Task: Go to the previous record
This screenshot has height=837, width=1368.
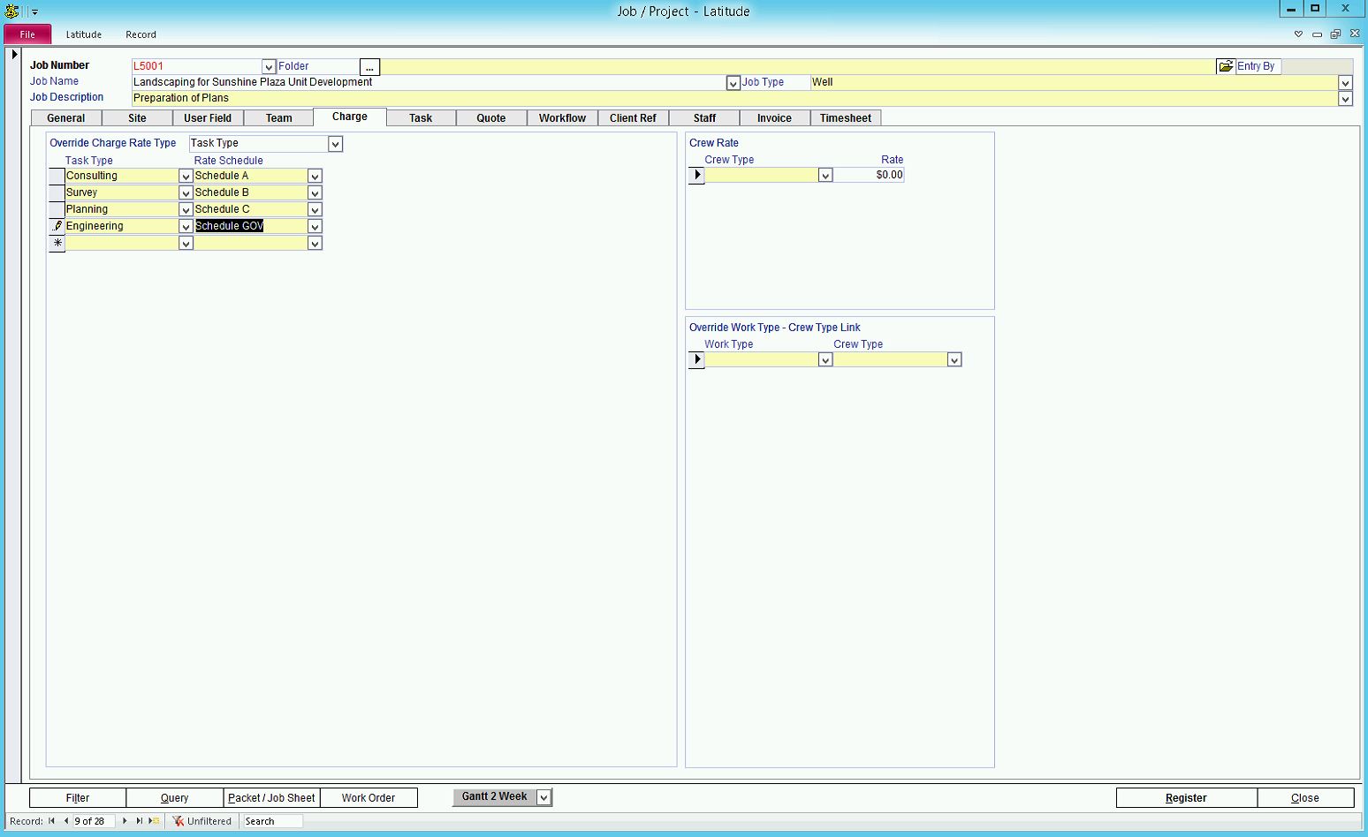Action: point(66,821)
